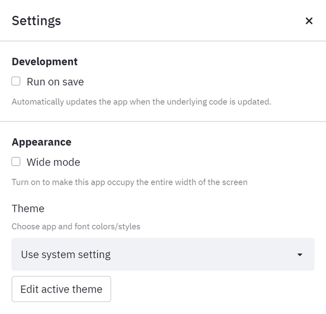
Task: Tick the Wide mode checkbox
Action: [x=16, y=161]
